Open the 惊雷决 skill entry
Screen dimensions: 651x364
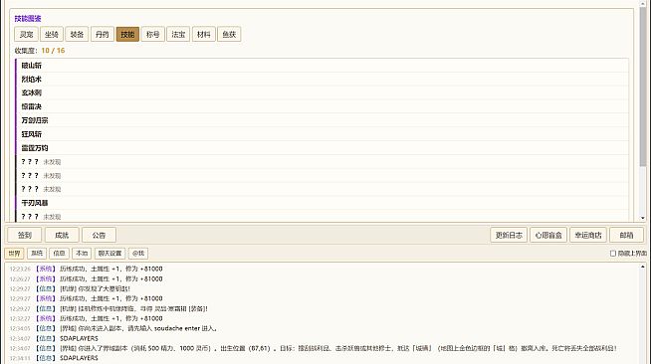coord(322,106)
